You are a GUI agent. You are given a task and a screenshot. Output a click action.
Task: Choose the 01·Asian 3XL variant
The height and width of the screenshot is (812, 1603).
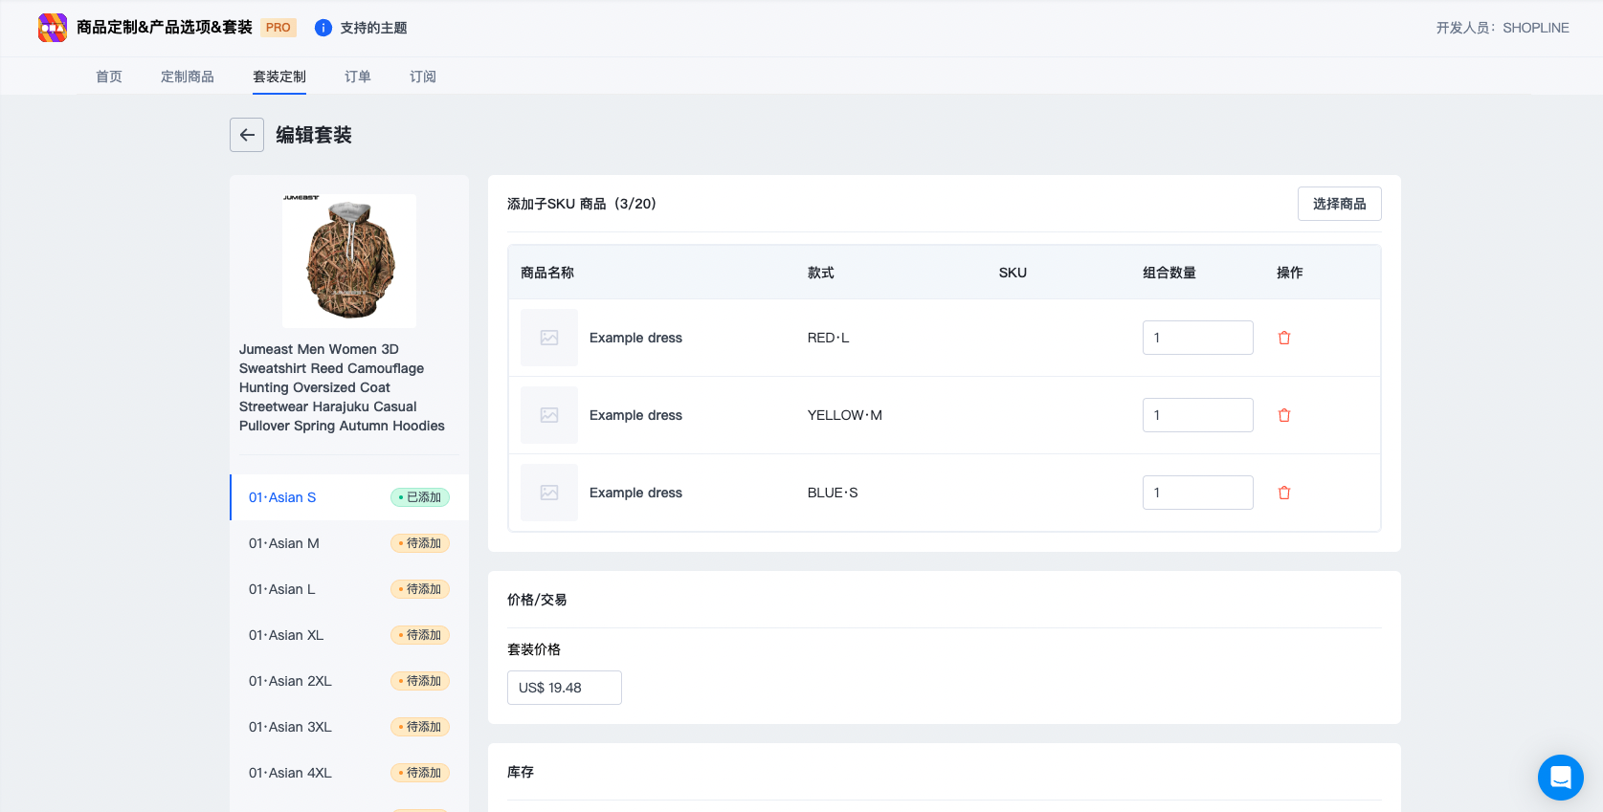tap(290, 727)
